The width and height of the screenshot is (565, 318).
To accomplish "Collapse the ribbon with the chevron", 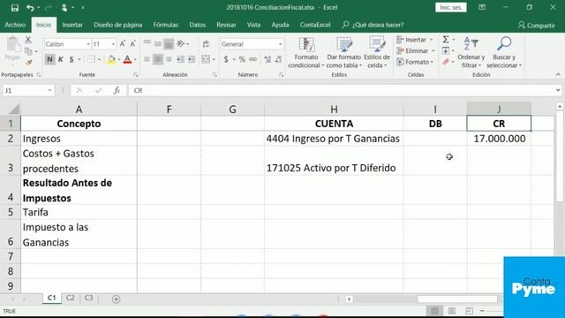I will (x=558, y=74).
